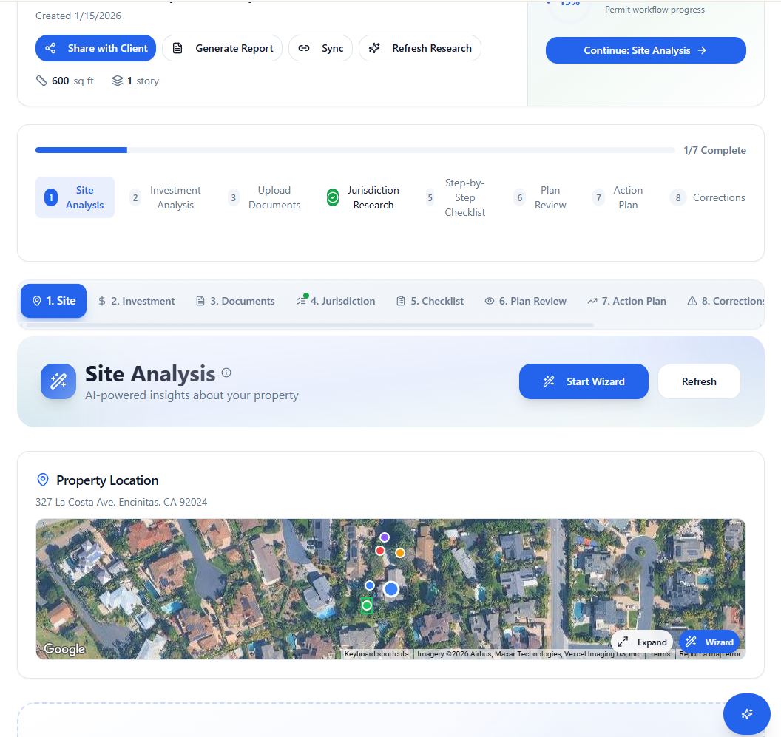The image size is (781, 737).
Task: Open the 6. Plan Review tab
Action: (526, 301)
